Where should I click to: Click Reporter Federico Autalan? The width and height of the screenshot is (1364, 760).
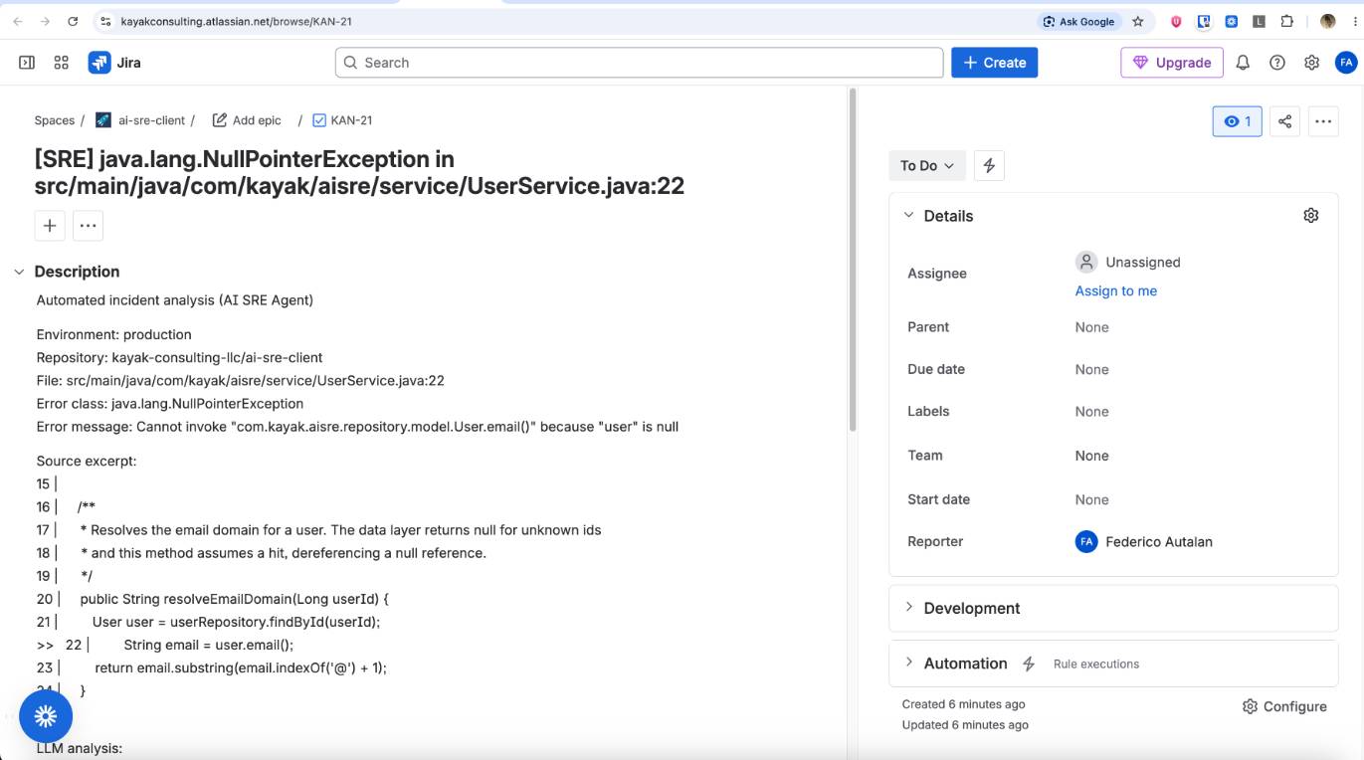click(1144, 542)
